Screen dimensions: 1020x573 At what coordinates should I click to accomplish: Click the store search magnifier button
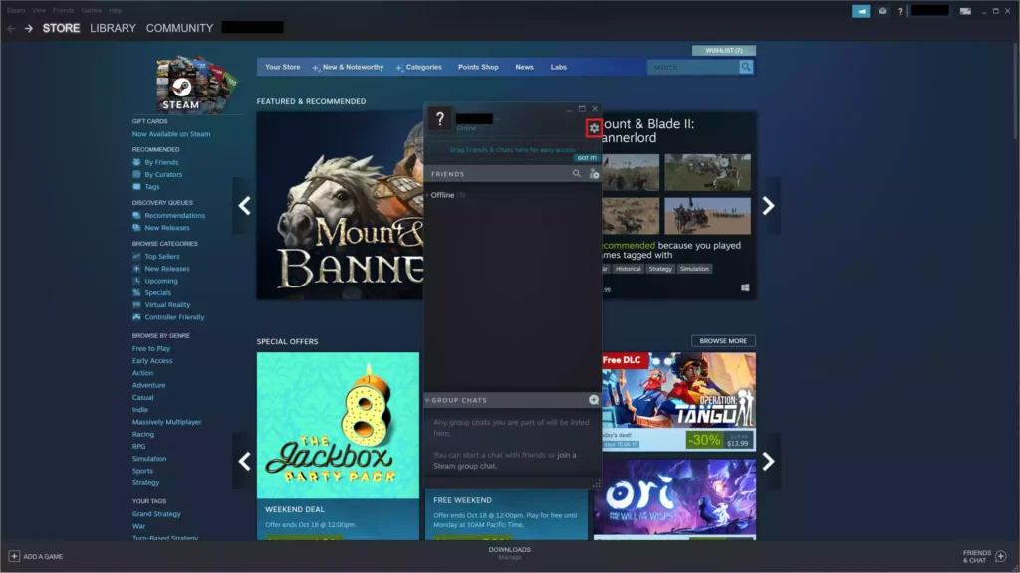point(746,67)
